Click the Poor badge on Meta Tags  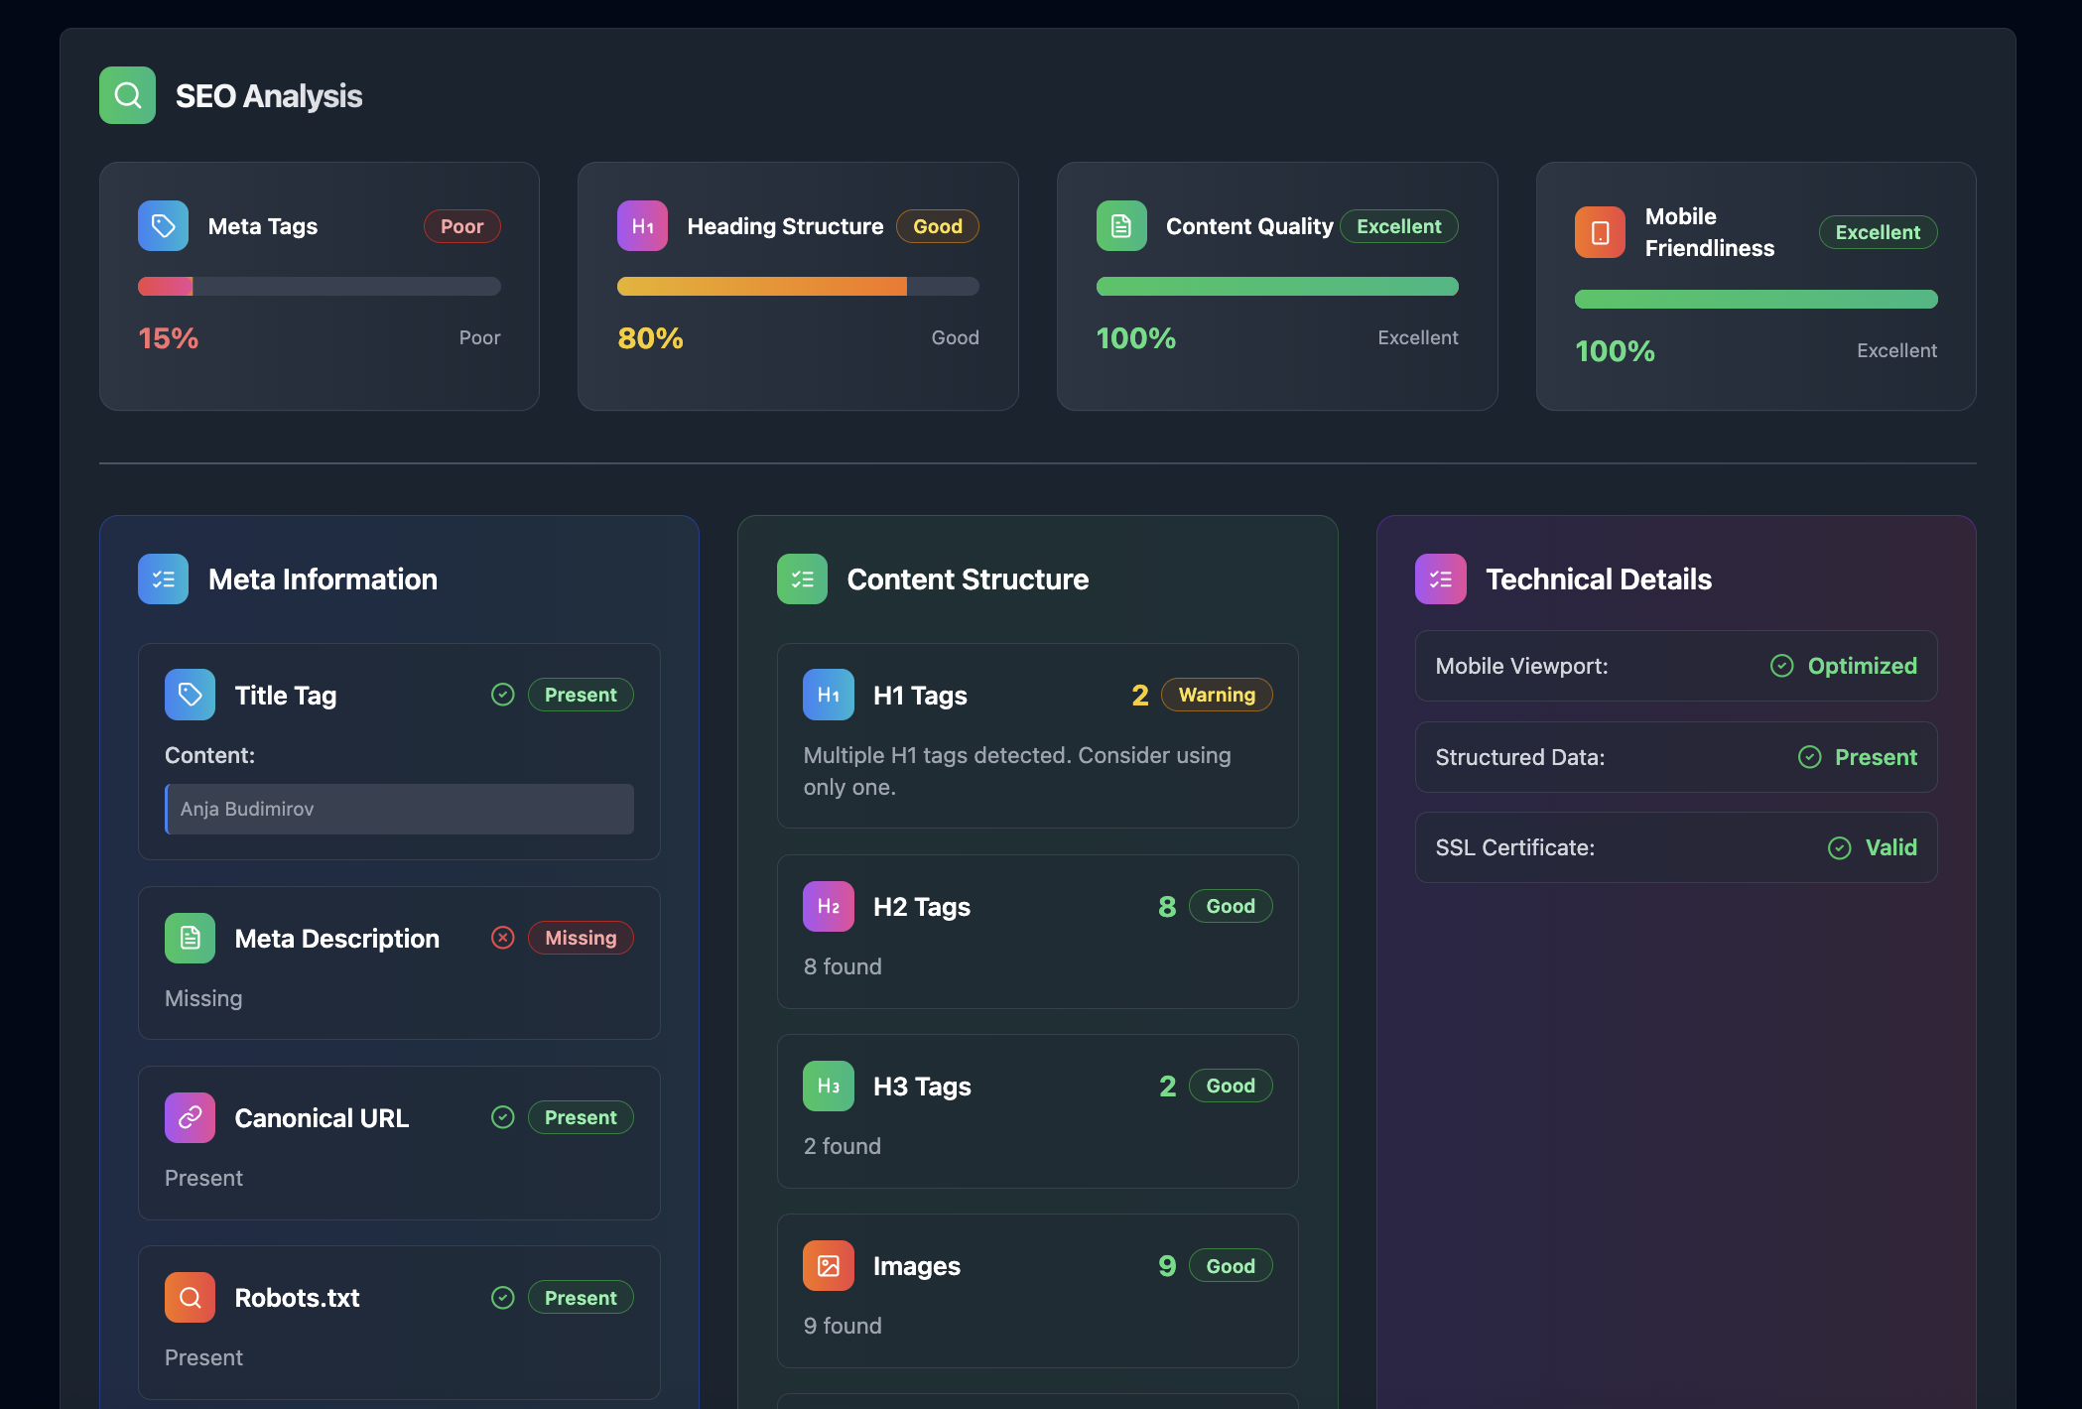click(461, 226)
